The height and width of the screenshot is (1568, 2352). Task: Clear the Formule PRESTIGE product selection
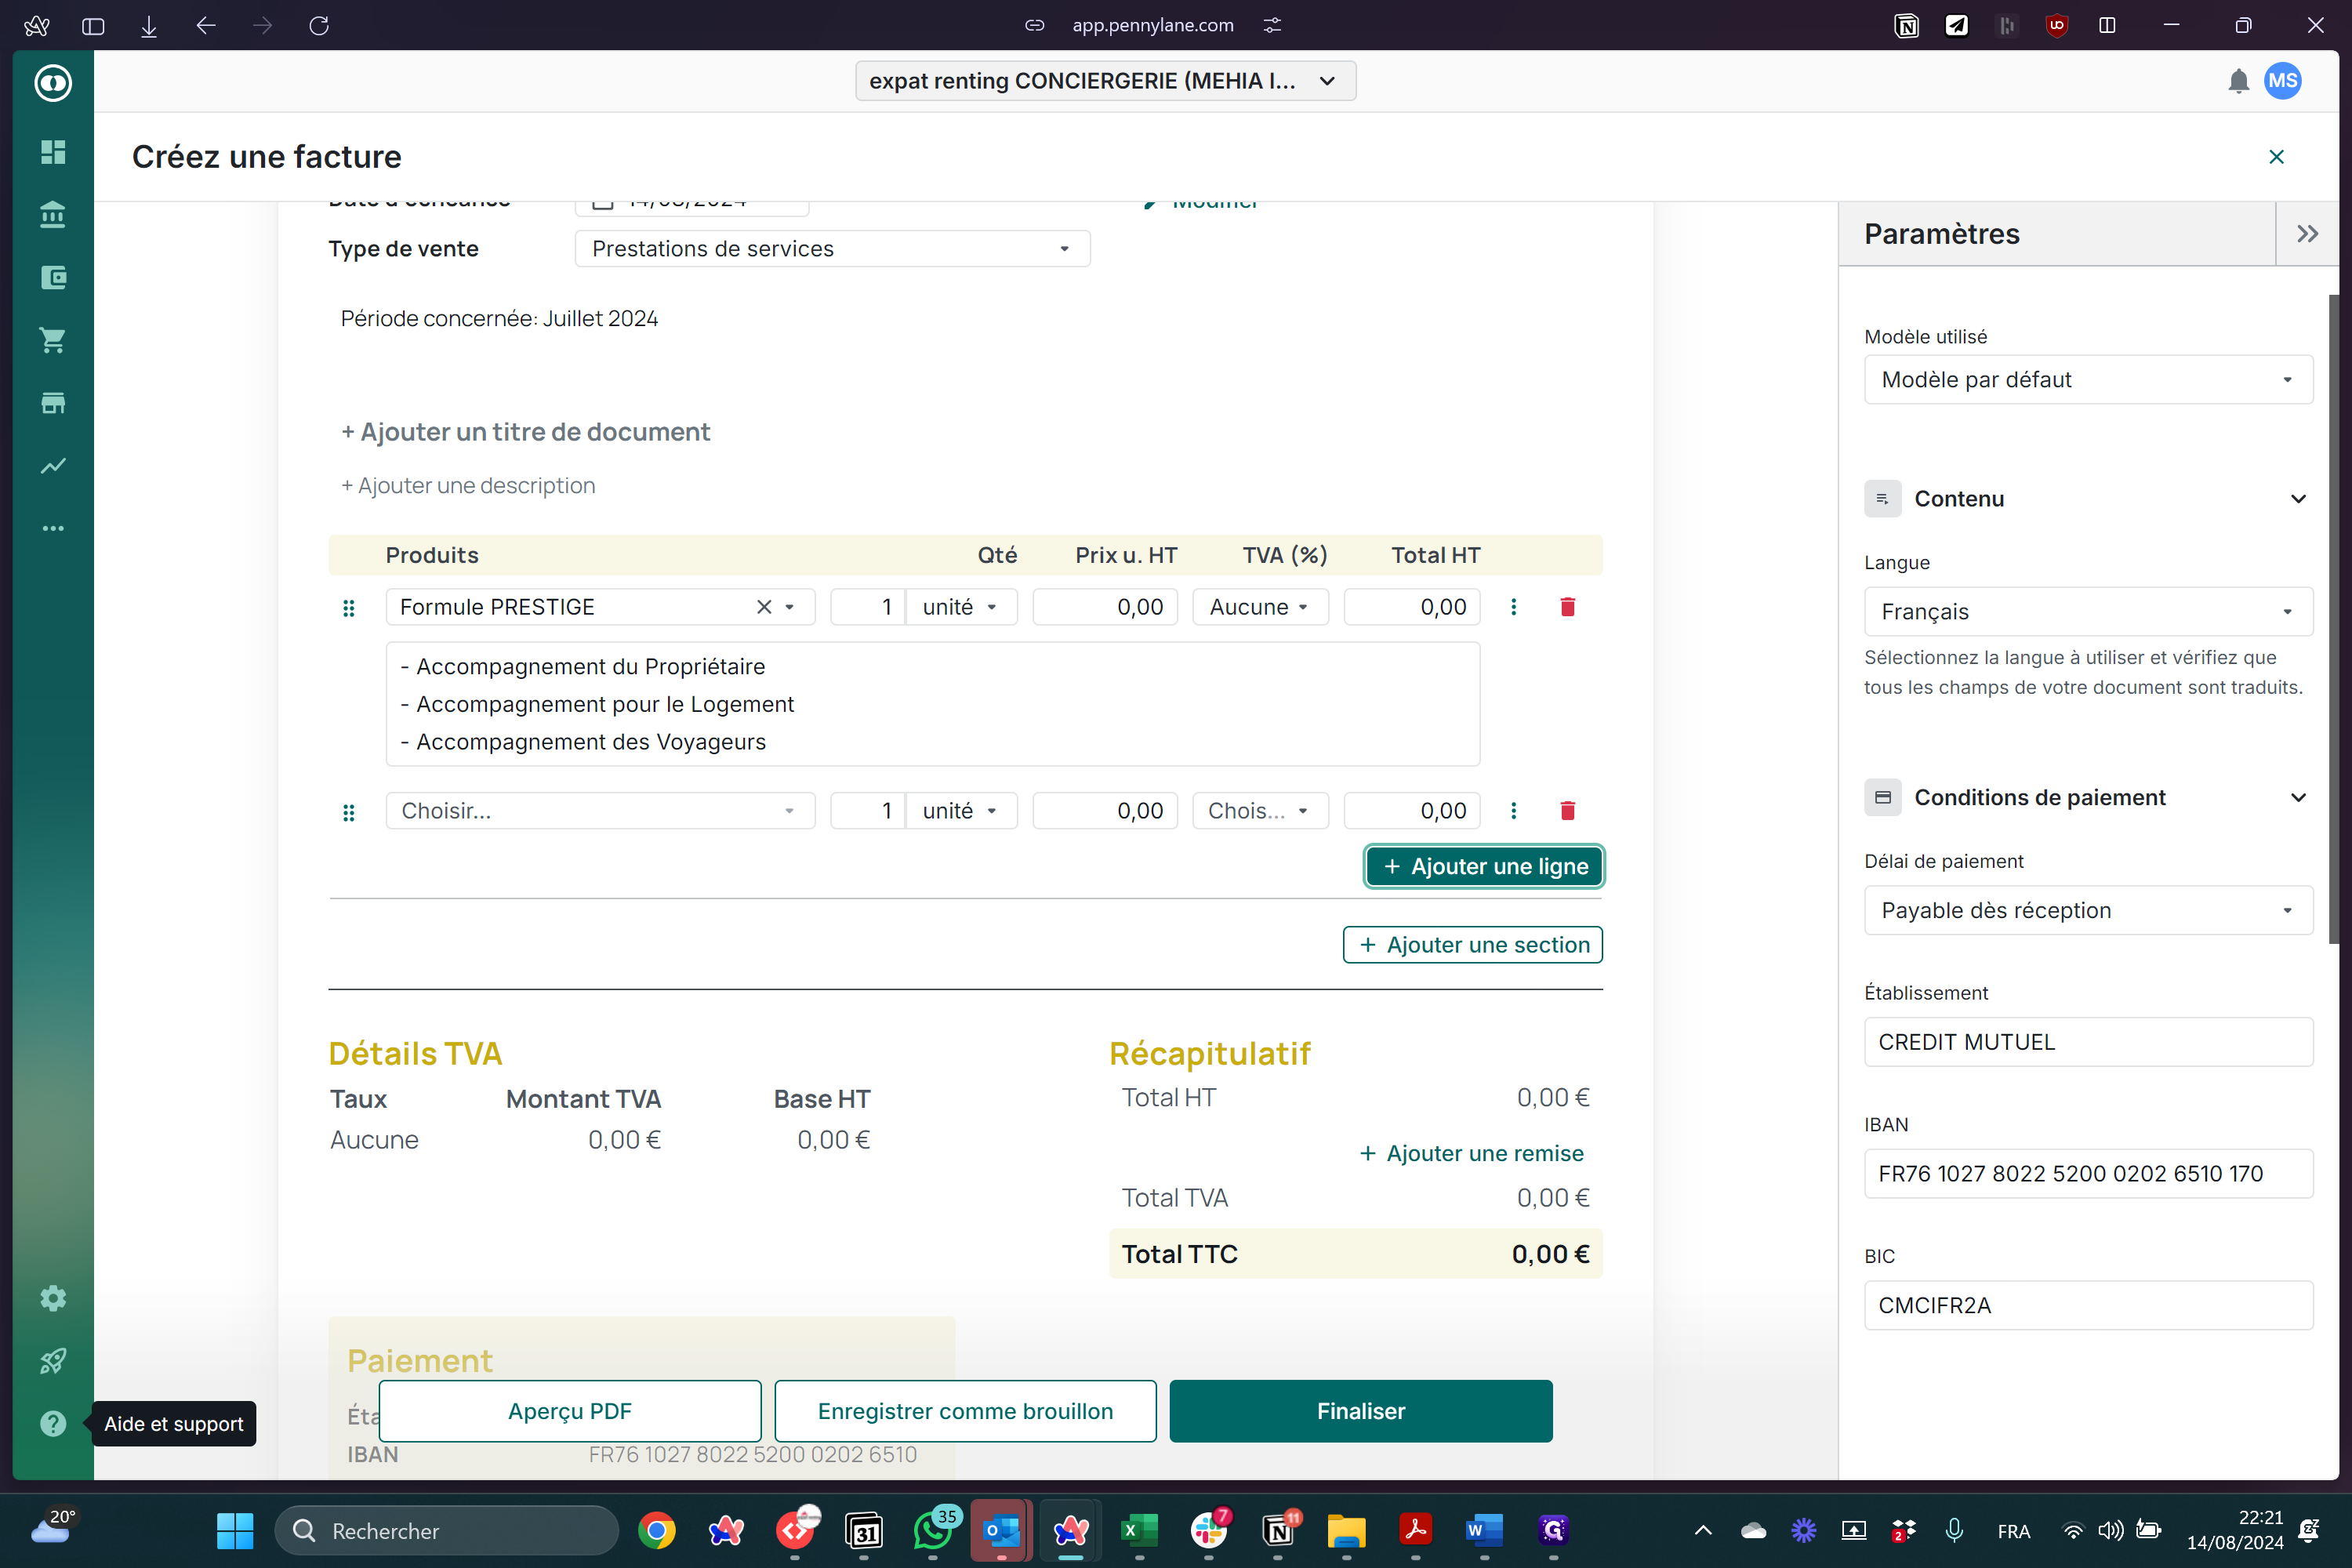764,607
